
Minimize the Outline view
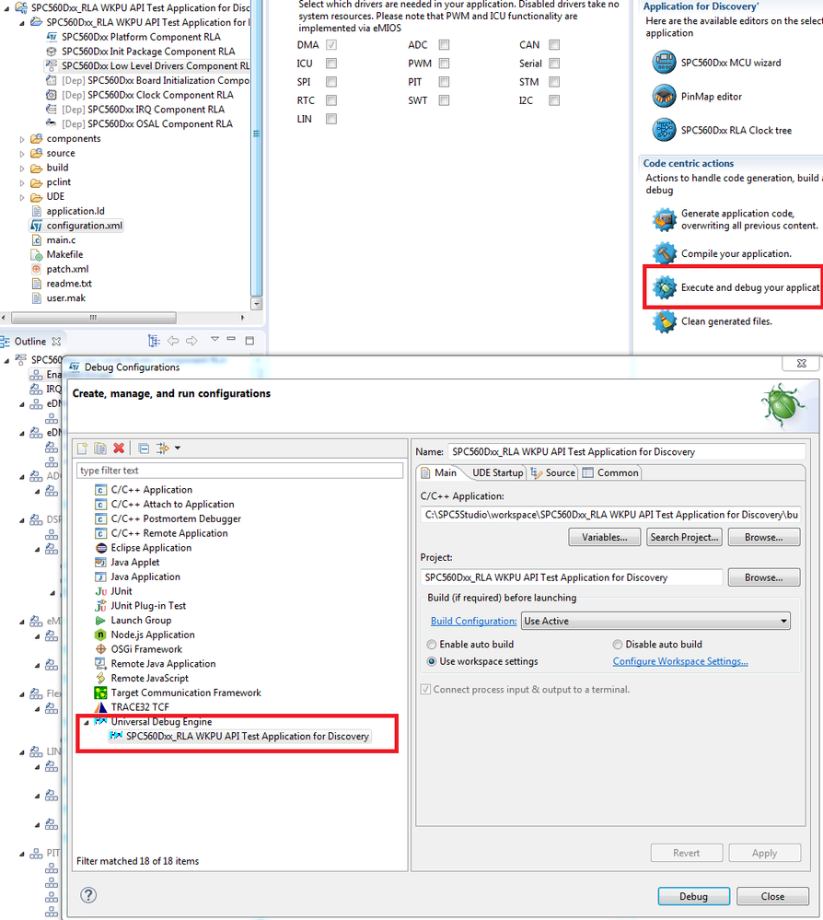coord(231,340)
